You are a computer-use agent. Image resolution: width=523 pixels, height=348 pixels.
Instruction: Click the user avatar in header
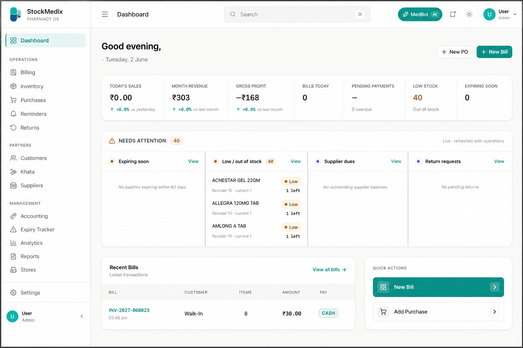click(x=489, y=14)
